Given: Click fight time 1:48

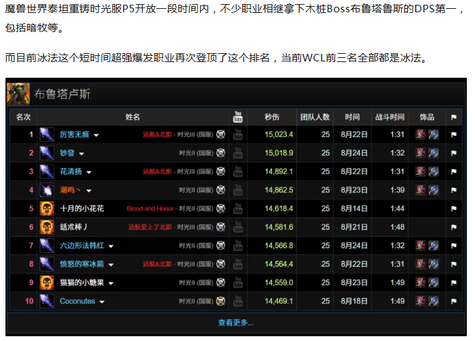Looking at the screenshot, I should (397, 227).
